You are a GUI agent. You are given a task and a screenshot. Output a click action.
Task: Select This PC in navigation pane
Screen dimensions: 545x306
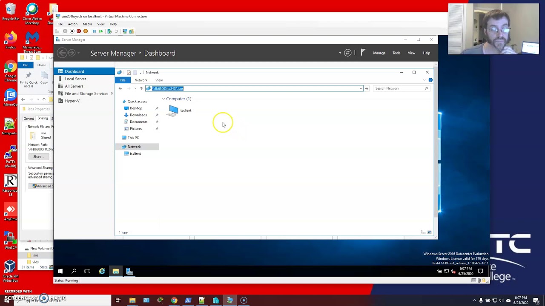pyautogui.click(x=133, y=138)
